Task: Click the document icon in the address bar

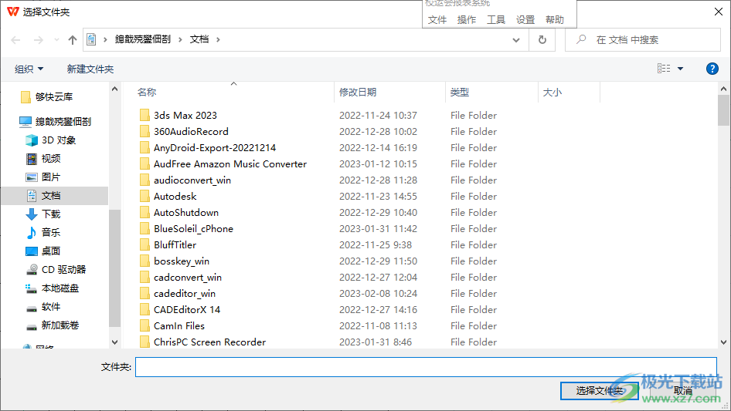Action: pyautogui.click(x=91, y=39)
